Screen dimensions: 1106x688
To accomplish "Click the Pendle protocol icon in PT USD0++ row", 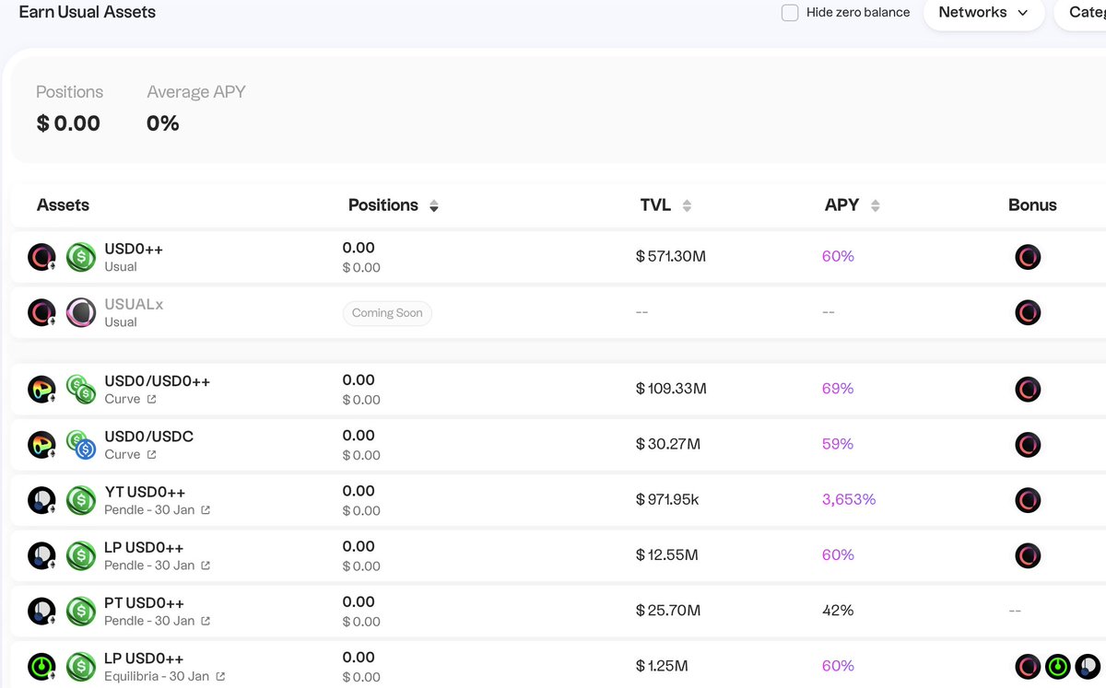I will (41, 611).
